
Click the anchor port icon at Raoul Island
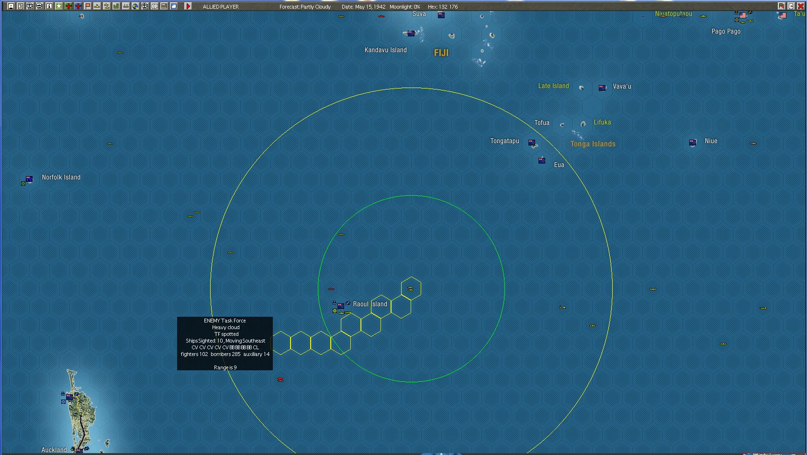coord(334,303)
